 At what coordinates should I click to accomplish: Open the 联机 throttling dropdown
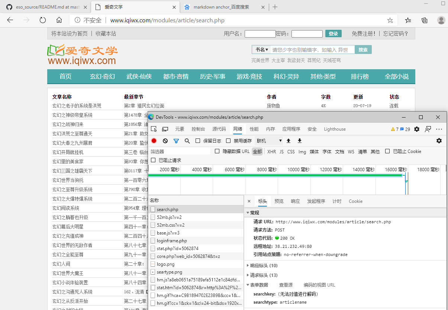pyautogui.click(x=269, y=141)
